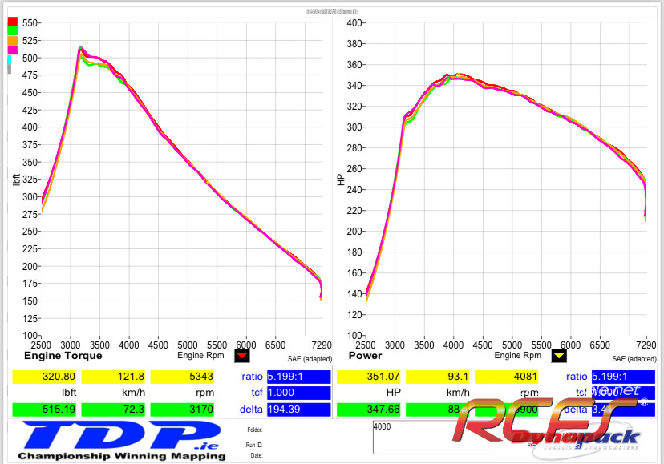The image size is (664, 464).
Task: Select the orange run legend swatch
Action: click(13, 41)
